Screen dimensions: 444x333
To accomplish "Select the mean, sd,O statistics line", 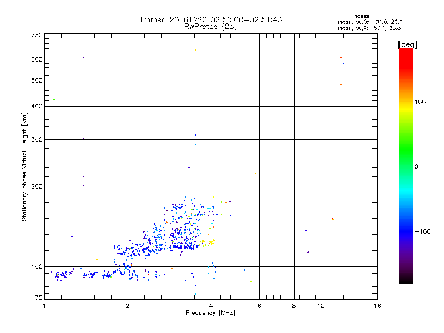I will point(372,22).
